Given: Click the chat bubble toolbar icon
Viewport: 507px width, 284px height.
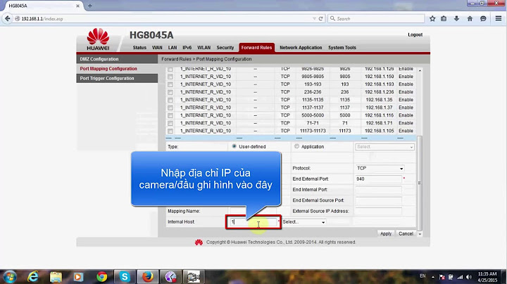Looking at the screenshot, I should coord(483,19).
